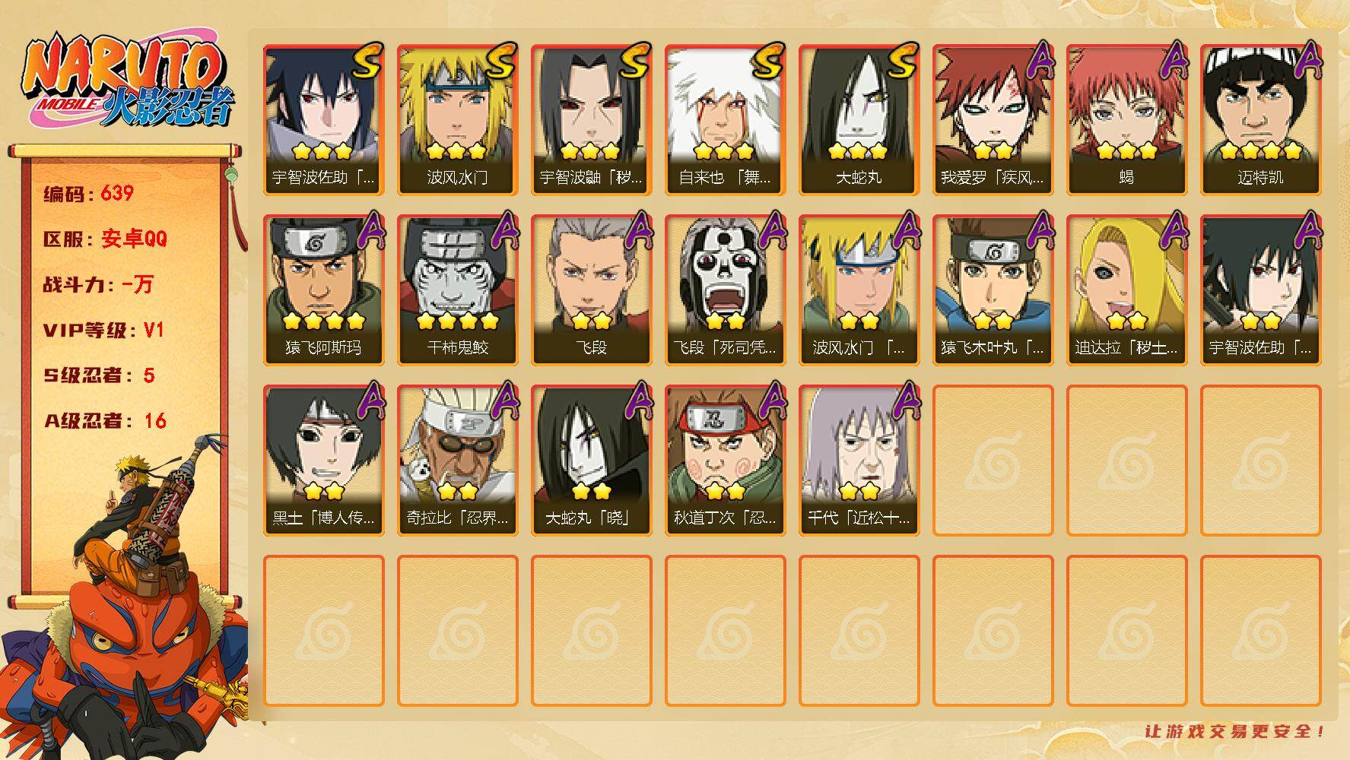1350x760 pixels.
Task: Select the 秋道丁次「忍...」 card
Action: pos(725,460)
